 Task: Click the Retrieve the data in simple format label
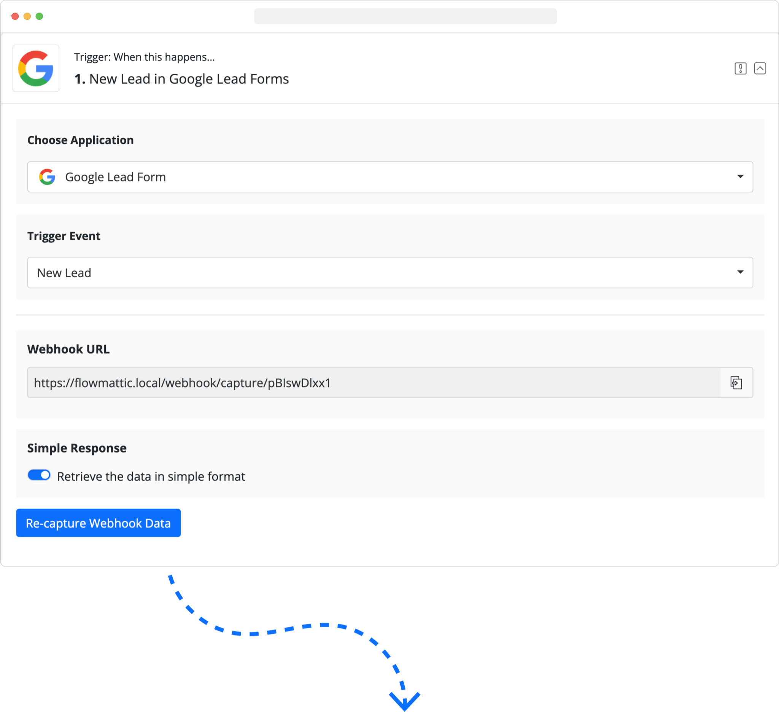[151, 476]
